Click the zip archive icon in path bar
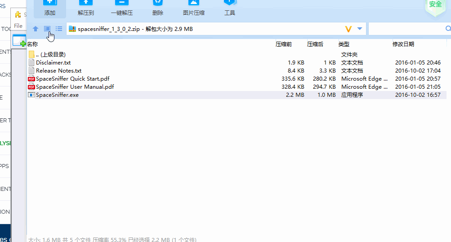Image resolution: width=451 pixels, height=242 pixels. click(x=72, y=29)
